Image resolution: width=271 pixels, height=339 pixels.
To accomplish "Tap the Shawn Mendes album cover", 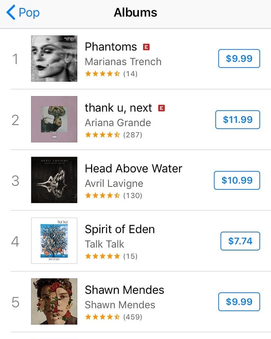I will pyautogui.click(x=54, y=301).
